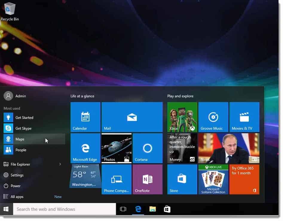Click the New label beside All apps
Viewport: 283px width, 221px height.
[58, 196]
